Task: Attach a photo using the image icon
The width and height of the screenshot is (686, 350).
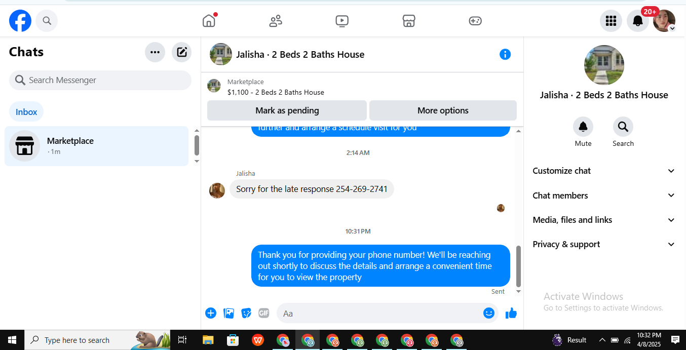Action: (x=229, y=313)
